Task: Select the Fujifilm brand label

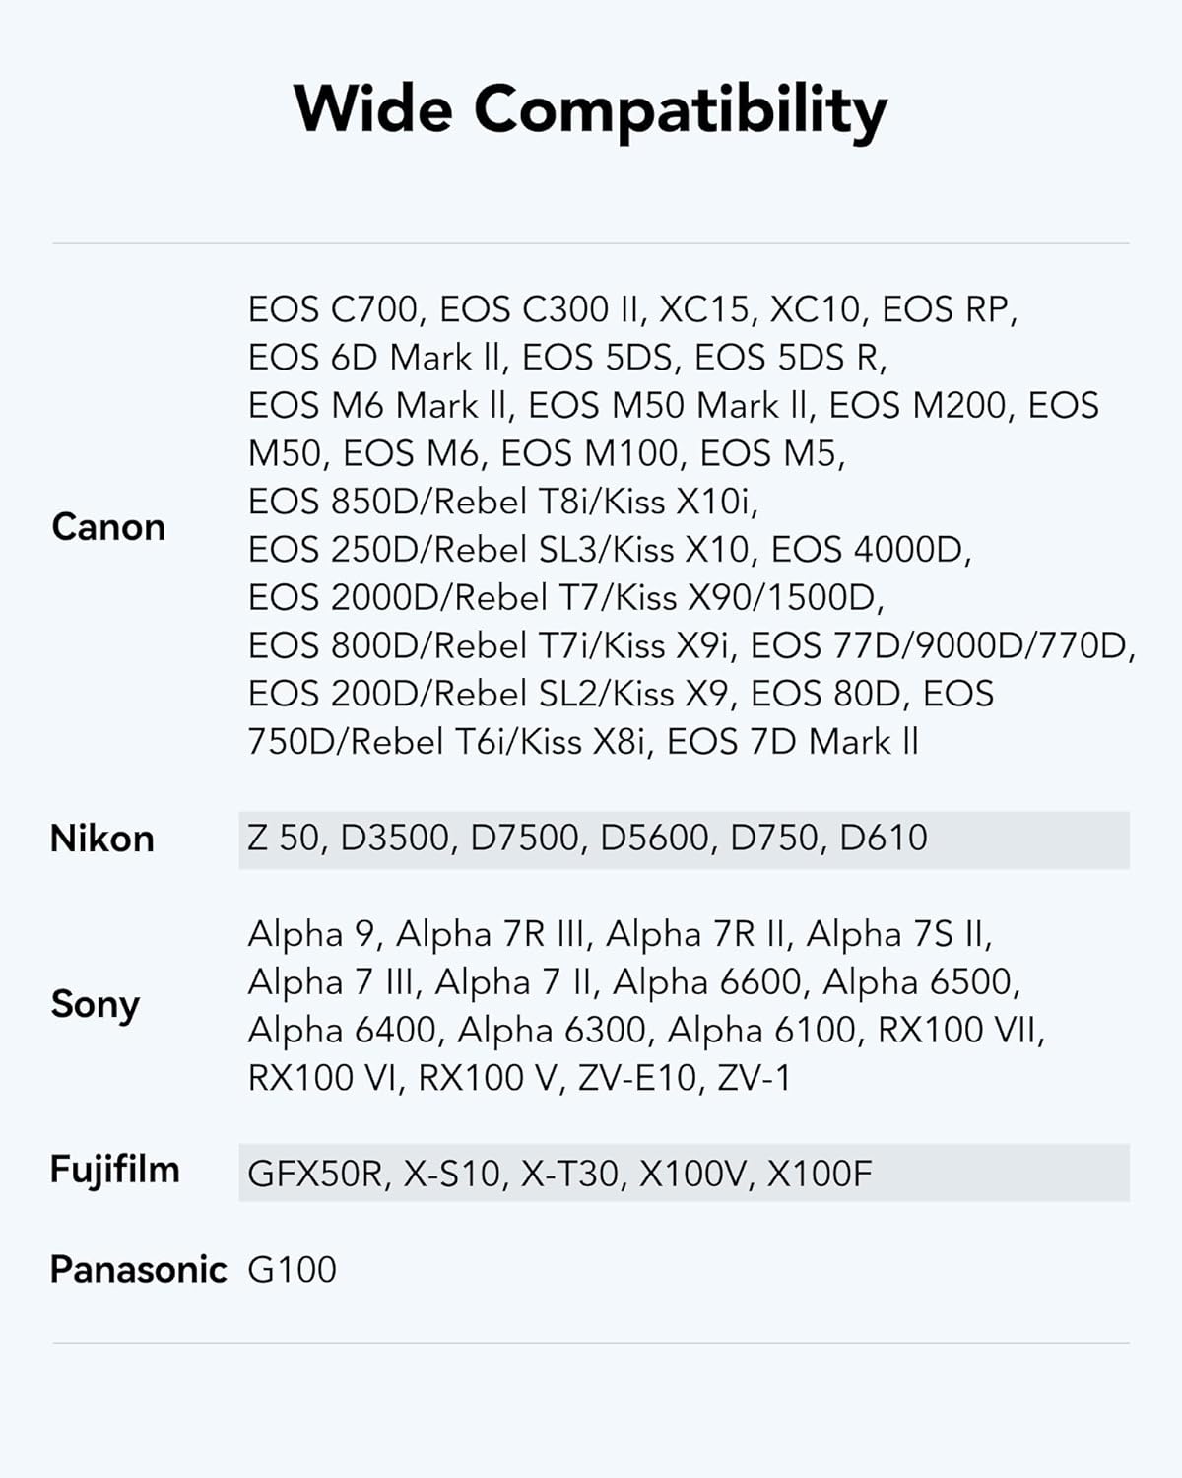Action: [115, 1170]
